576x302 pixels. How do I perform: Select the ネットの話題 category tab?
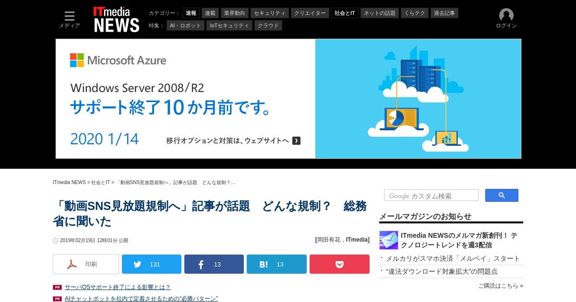point(380,13)
